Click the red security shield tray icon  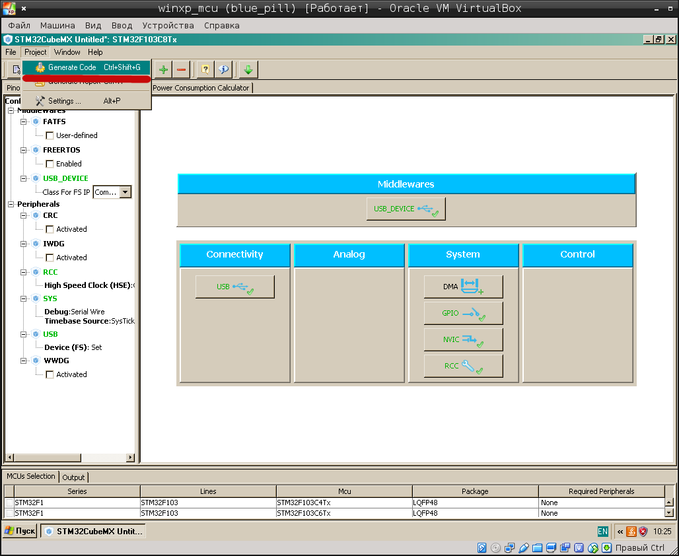click(x=643, y=532)
